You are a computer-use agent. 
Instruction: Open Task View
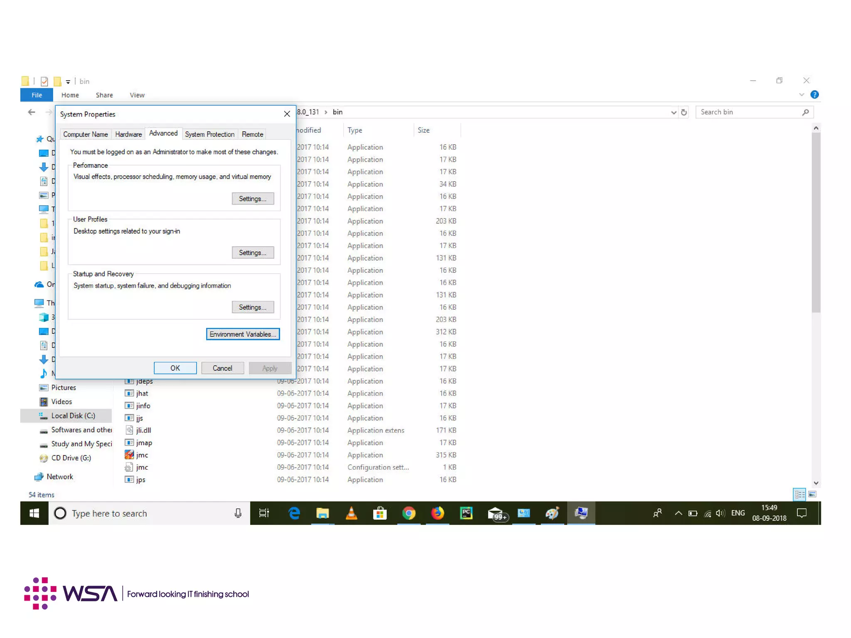pyautogui.click(x=264, y=514)
